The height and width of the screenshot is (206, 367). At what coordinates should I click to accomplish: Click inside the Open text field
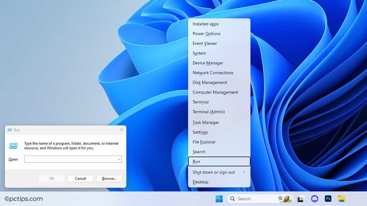click(70, 159)
